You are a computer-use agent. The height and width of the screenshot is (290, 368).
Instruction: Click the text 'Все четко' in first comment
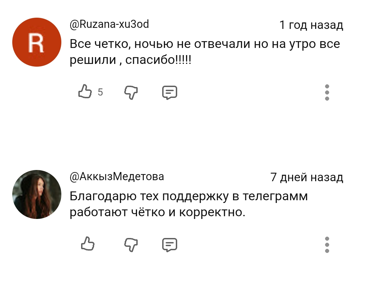pyautogui.click(x=99, y=44)
